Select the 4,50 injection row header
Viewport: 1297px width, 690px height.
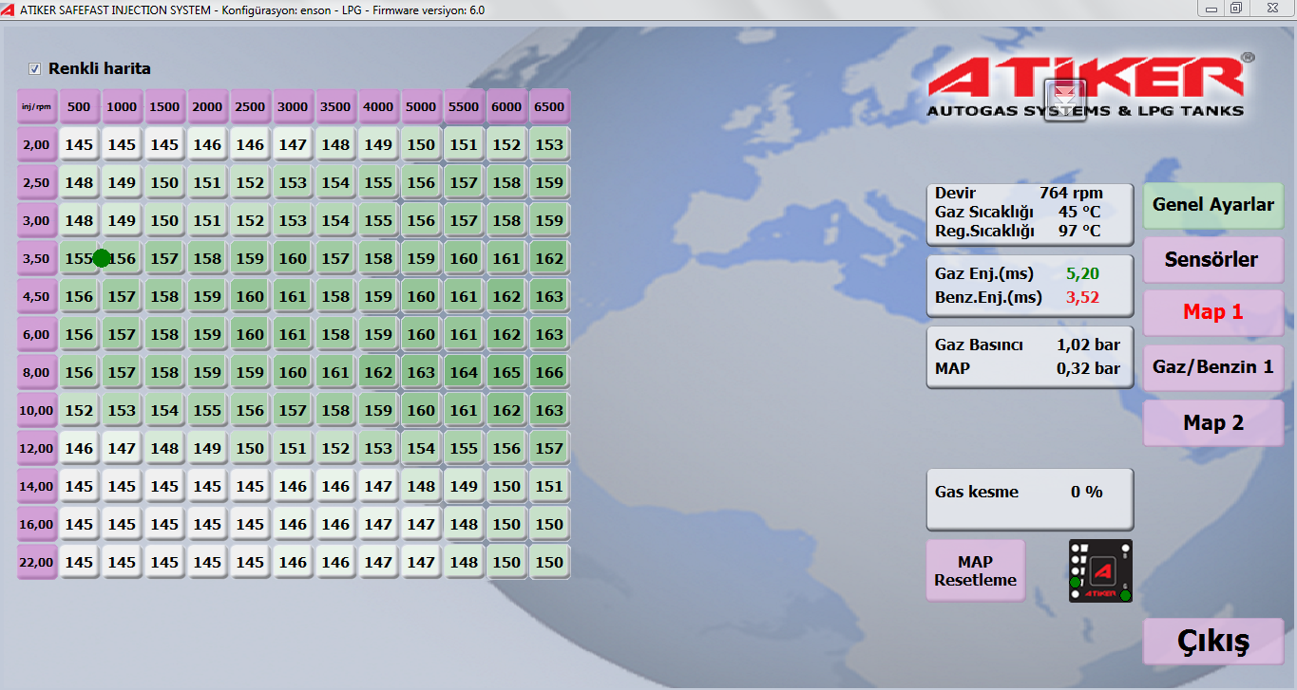pos(37,296)
